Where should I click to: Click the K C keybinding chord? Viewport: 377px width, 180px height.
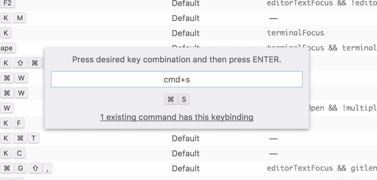pyautogui.click(x=13, y=153)
